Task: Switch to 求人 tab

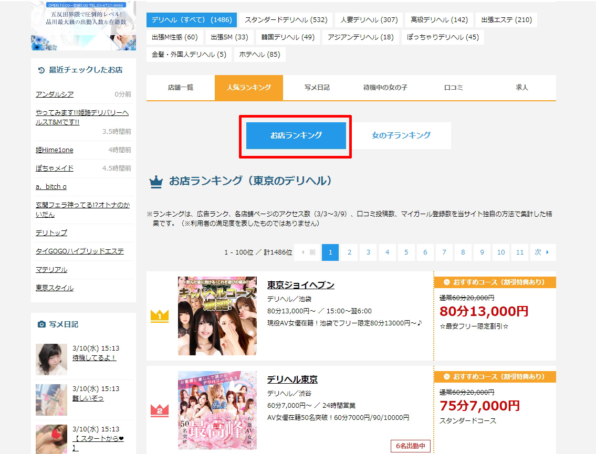Action: 522,88
